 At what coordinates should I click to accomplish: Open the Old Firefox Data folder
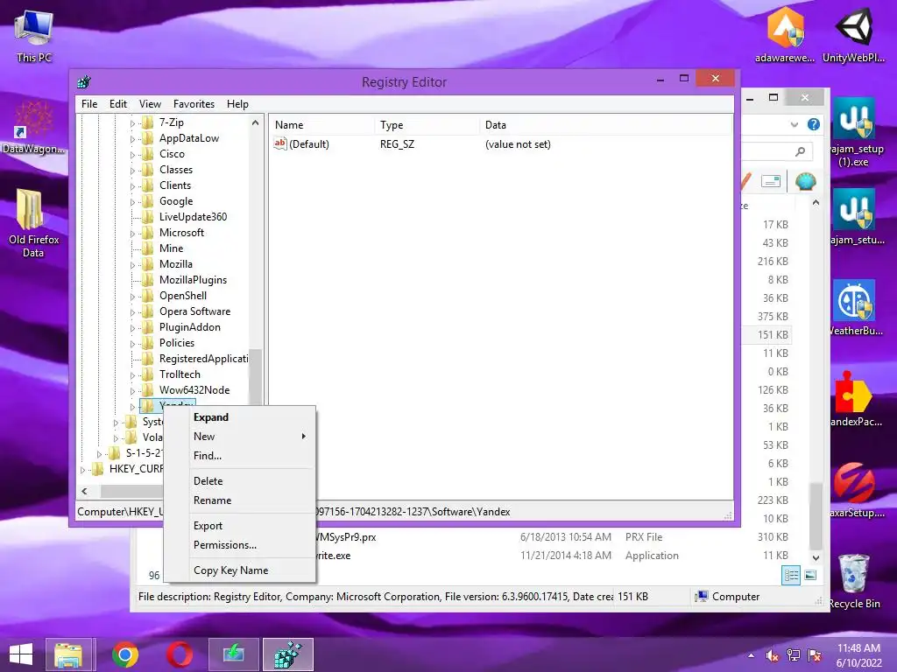coord(33,223)
